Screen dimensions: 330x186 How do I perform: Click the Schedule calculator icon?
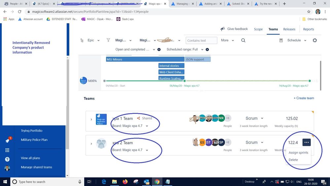(281, 40)
